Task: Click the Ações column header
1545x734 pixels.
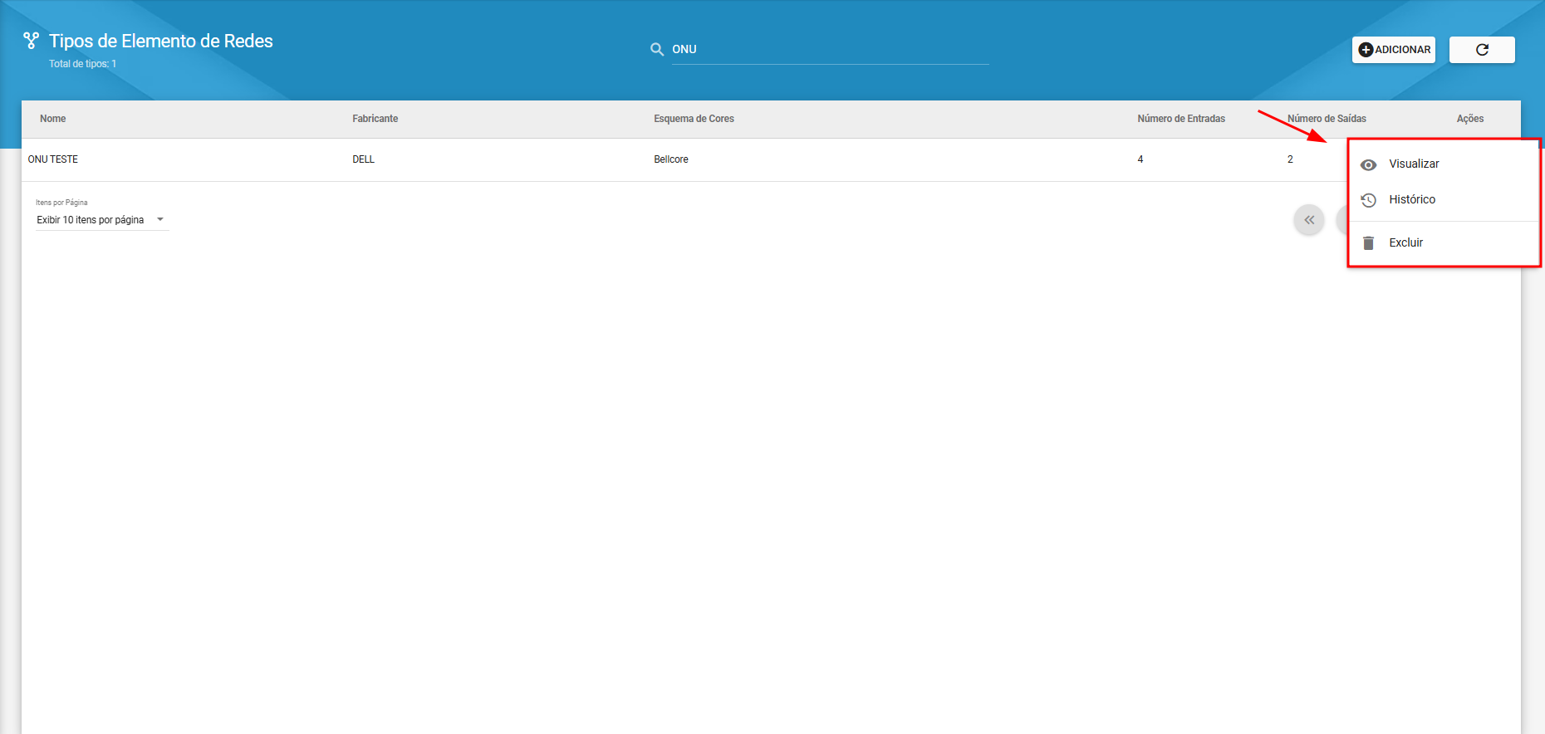Action: point(1470,119)
